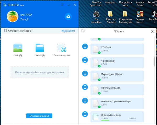
Task: Open received-files folder icon in Журнал header
Action: [83, 31]
